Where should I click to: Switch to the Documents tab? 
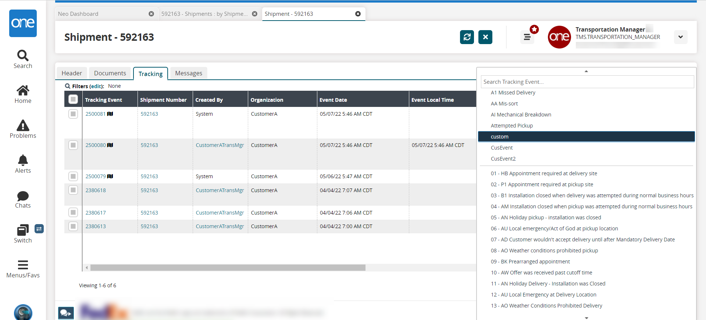coord(110,73)
